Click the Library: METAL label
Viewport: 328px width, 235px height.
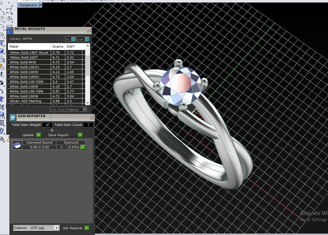point(21,39)
